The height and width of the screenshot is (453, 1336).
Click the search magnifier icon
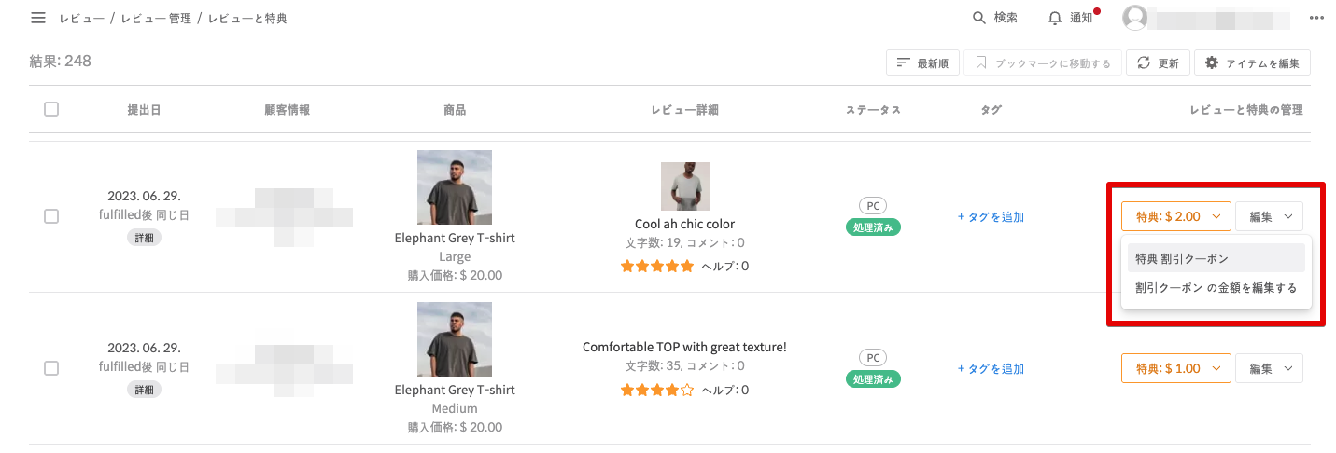point(979,18)
